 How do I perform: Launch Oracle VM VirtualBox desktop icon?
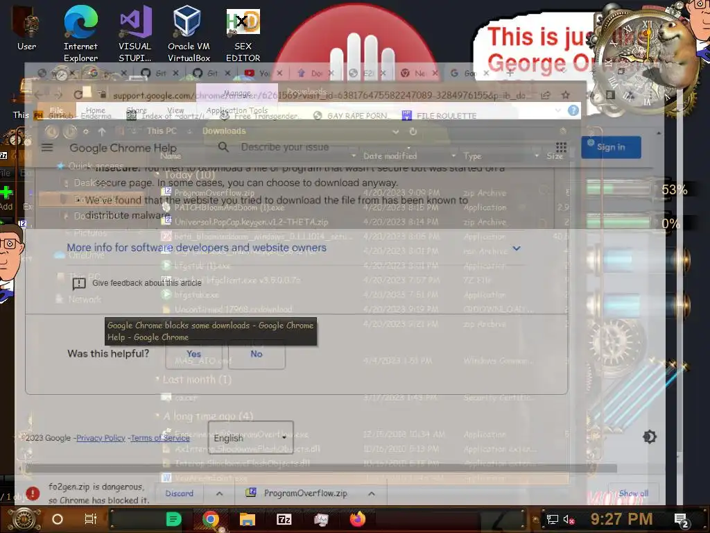189,33
